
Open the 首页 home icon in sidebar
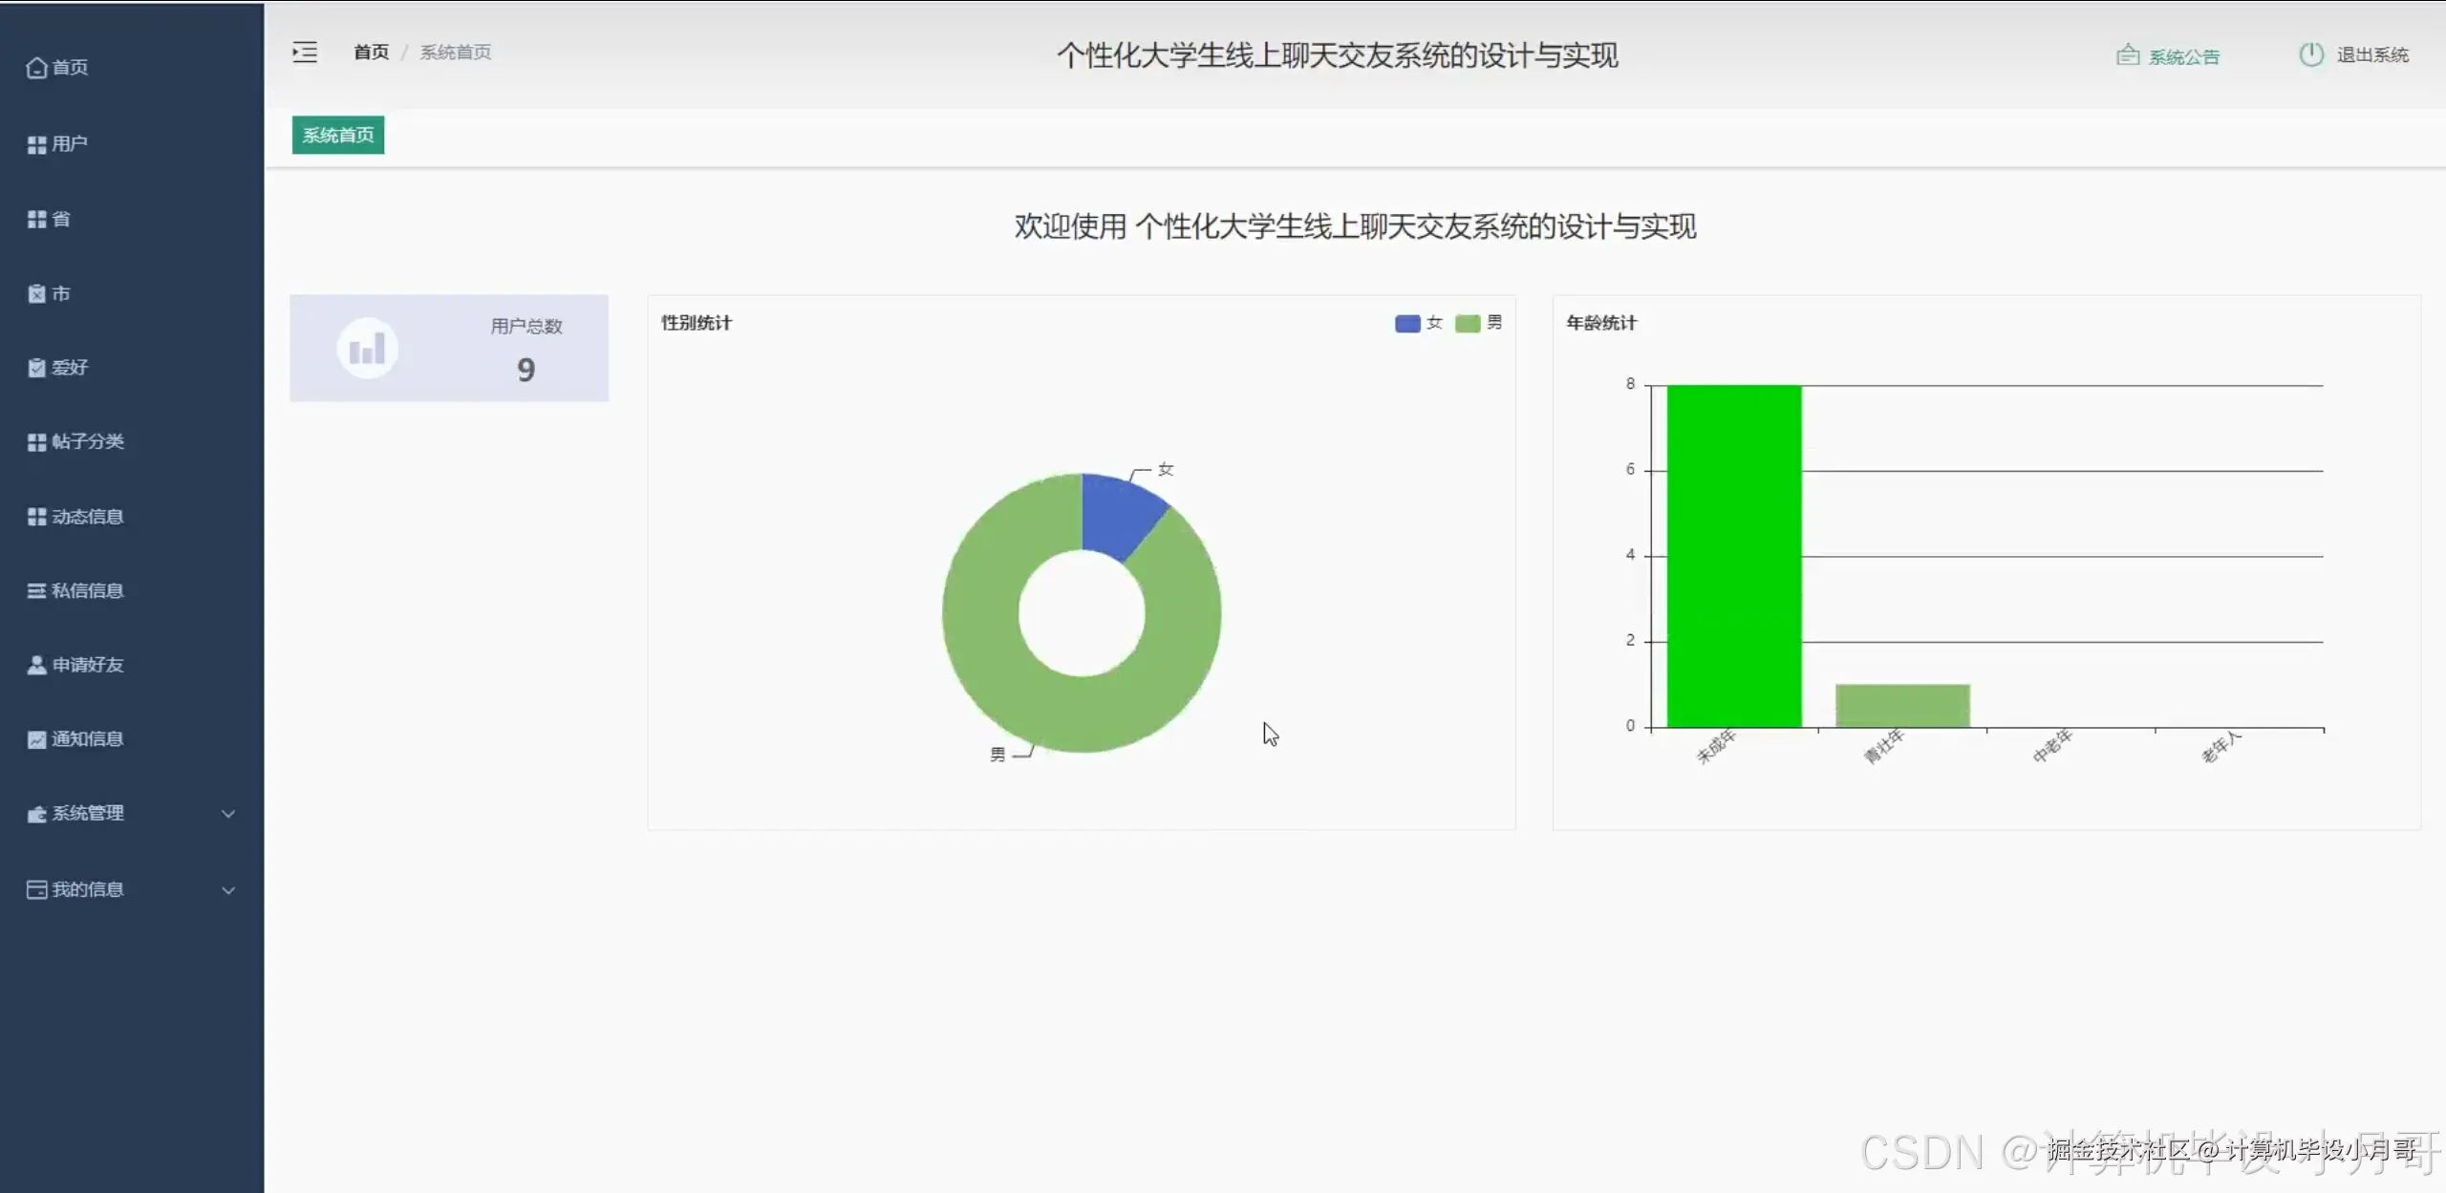pyautogui.click(x=36, y=67)
